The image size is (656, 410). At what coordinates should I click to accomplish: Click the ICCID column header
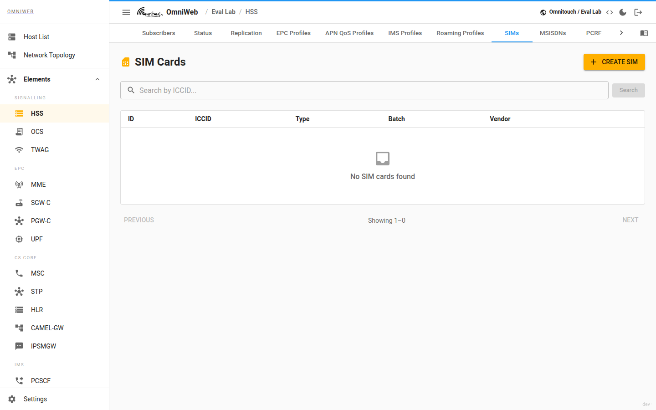[203, 119]
